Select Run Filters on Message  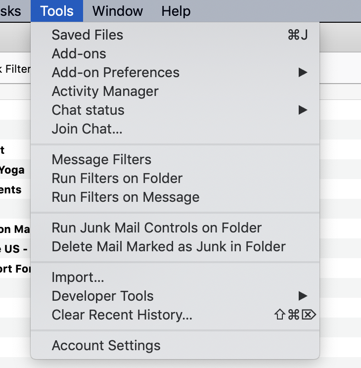[126, 197]
